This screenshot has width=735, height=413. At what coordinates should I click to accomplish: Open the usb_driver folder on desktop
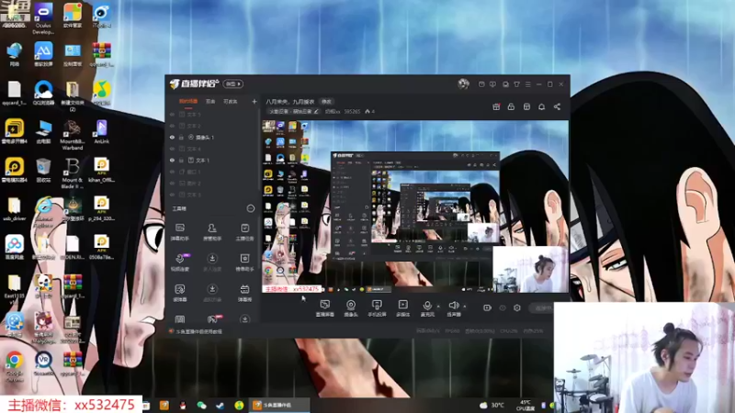(x=14, y=209)
